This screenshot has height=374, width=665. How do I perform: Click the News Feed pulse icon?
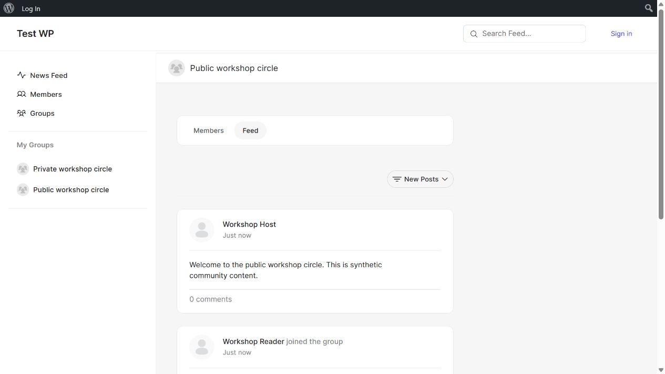(x=22, y=75)
